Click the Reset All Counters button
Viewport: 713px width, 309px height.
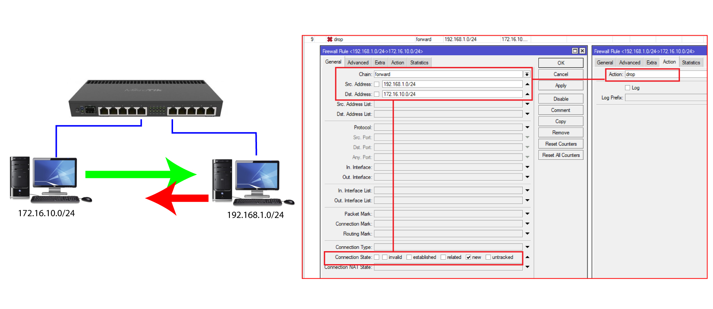561,155
